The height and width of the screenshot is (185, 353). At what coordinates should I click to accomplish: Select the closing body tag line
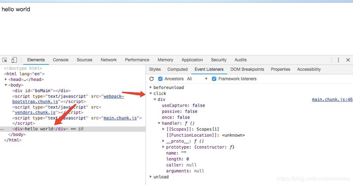[17, 135]
